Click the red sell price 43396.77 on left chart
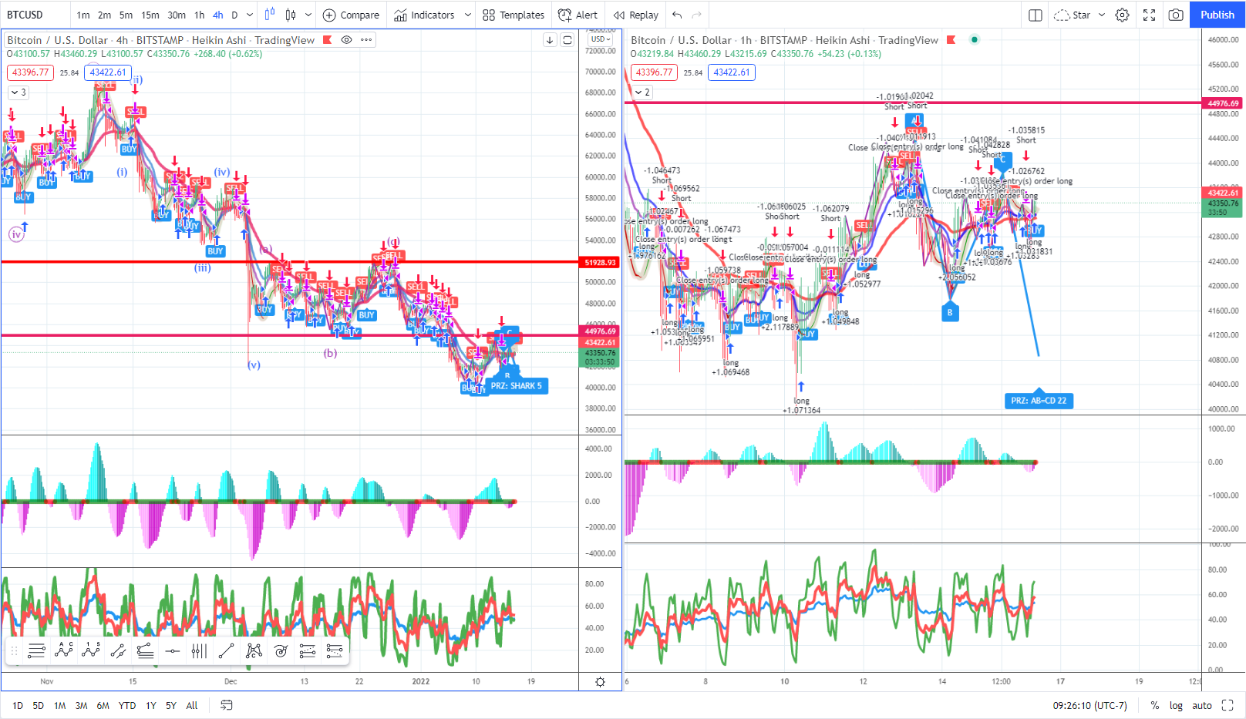The image size is (1246, 719). pos(30,72)
